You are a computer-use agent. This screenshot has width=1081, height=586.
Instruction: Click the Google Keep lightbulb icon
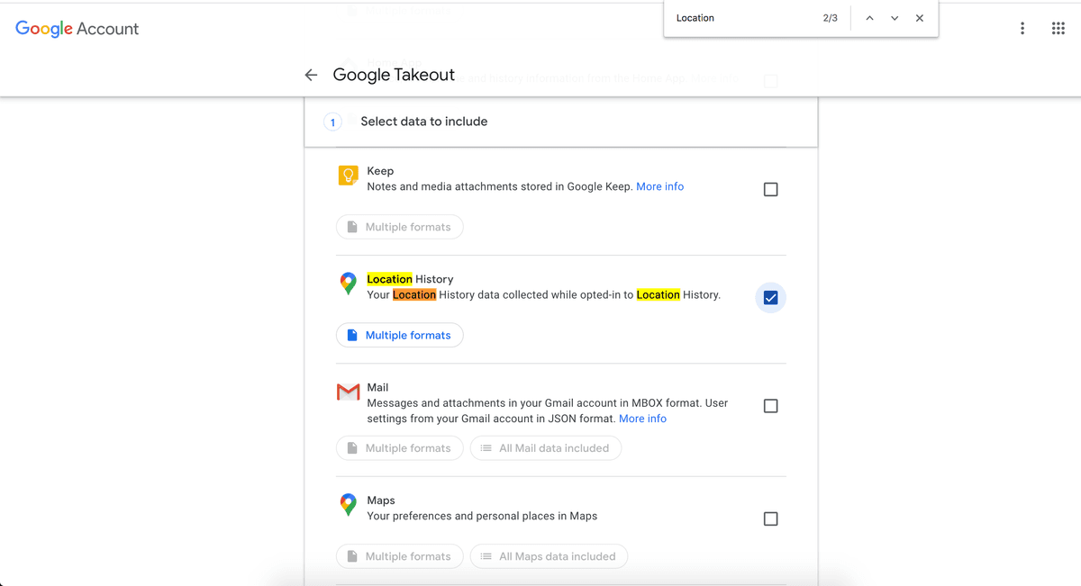pos(348,176)
